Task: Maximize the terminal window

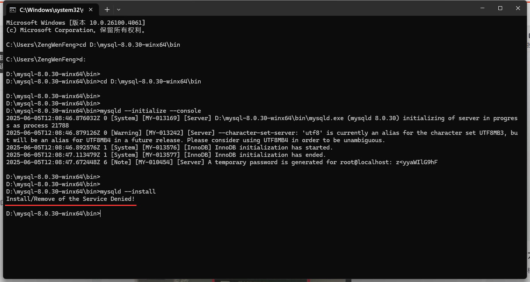Action: point(499,8)
